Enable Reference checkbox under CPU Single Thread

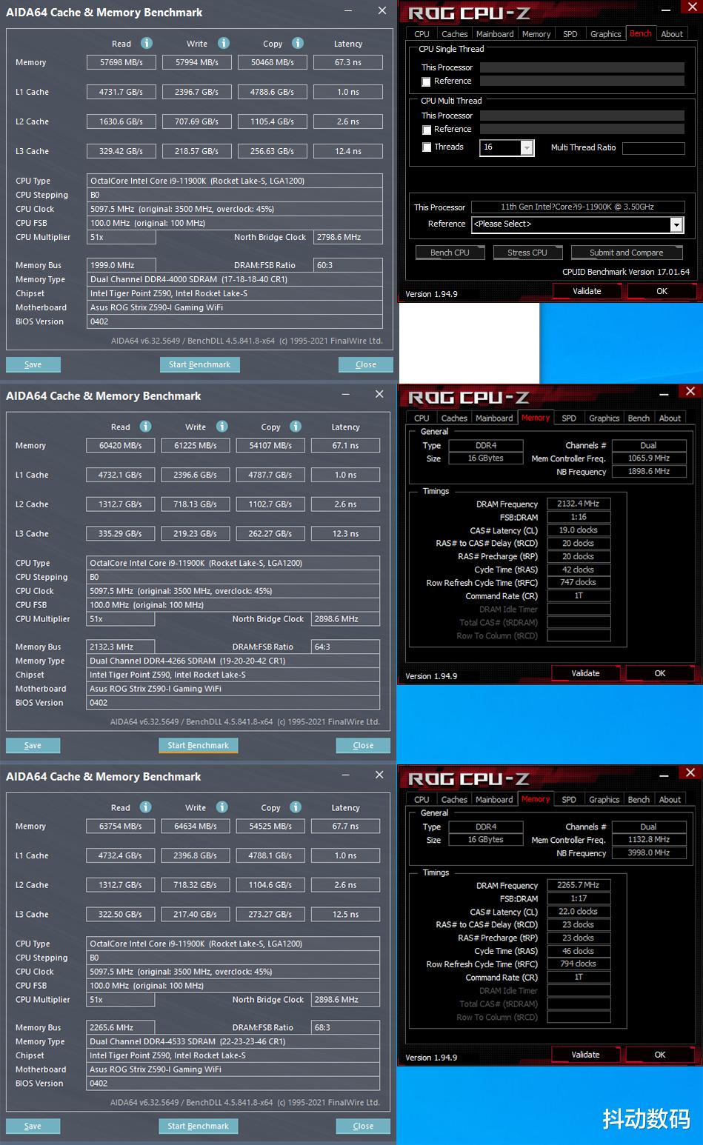pyautogui.click(x=426, y=81)
